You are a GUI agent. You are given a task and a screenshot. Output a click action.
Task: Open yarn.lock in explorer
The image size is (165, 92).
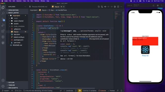(x=17, y=43)
